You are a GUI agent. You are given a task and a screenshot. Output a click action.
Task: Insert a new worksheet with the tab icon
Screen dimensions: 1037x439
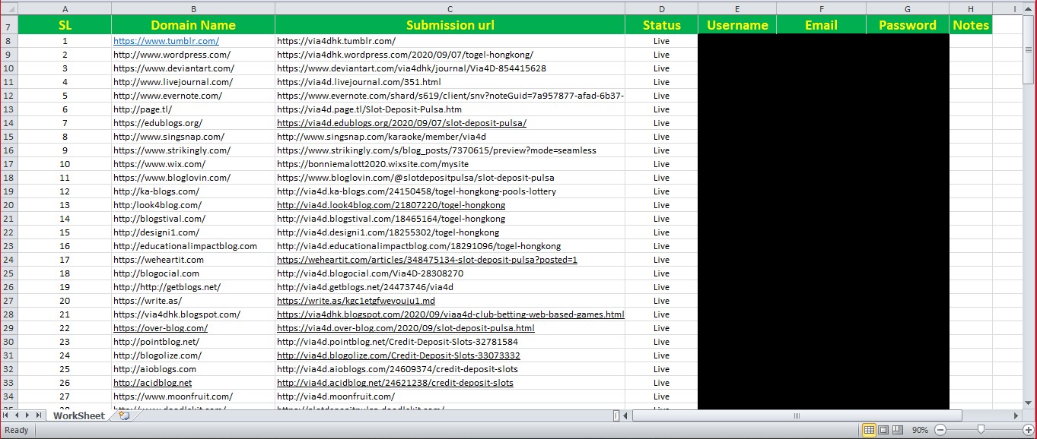click(x=122, y=415)
